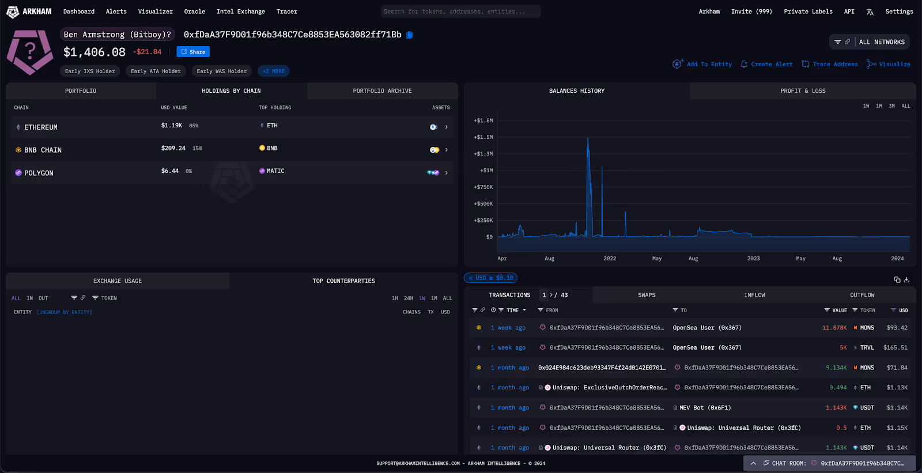Click the chat room expand arrow icon
The height and width of the screenshot is (473, 922).
[x=753, y=463]
